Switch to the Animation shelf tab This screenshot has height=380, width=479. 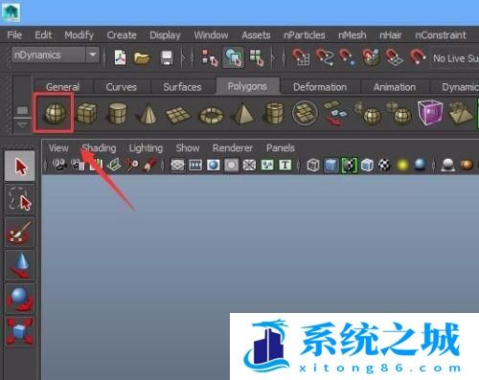pos(395,87)
